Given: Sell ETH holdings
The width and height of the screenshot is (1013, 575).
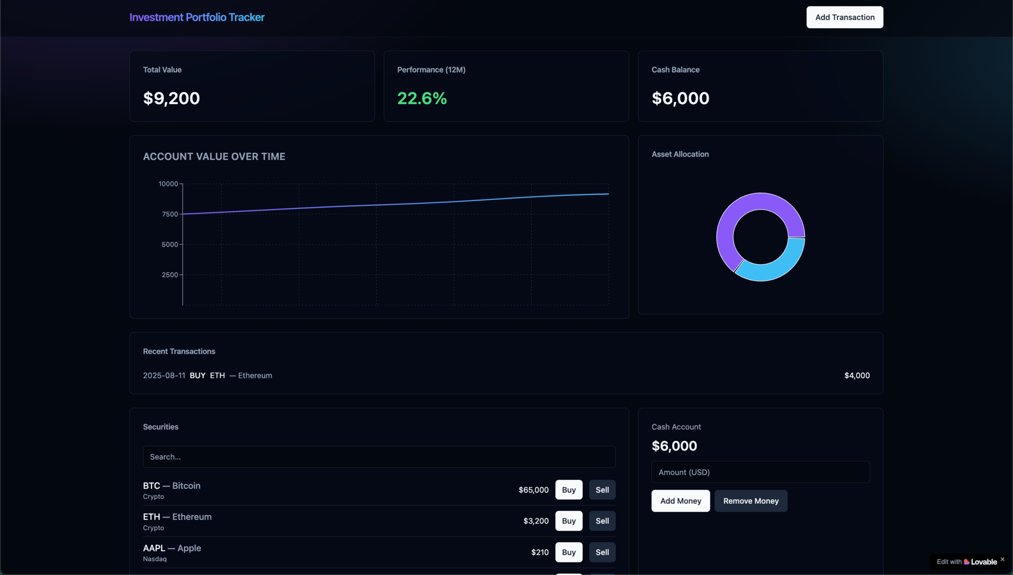Looking at the screenshot, I should (602, 521).
